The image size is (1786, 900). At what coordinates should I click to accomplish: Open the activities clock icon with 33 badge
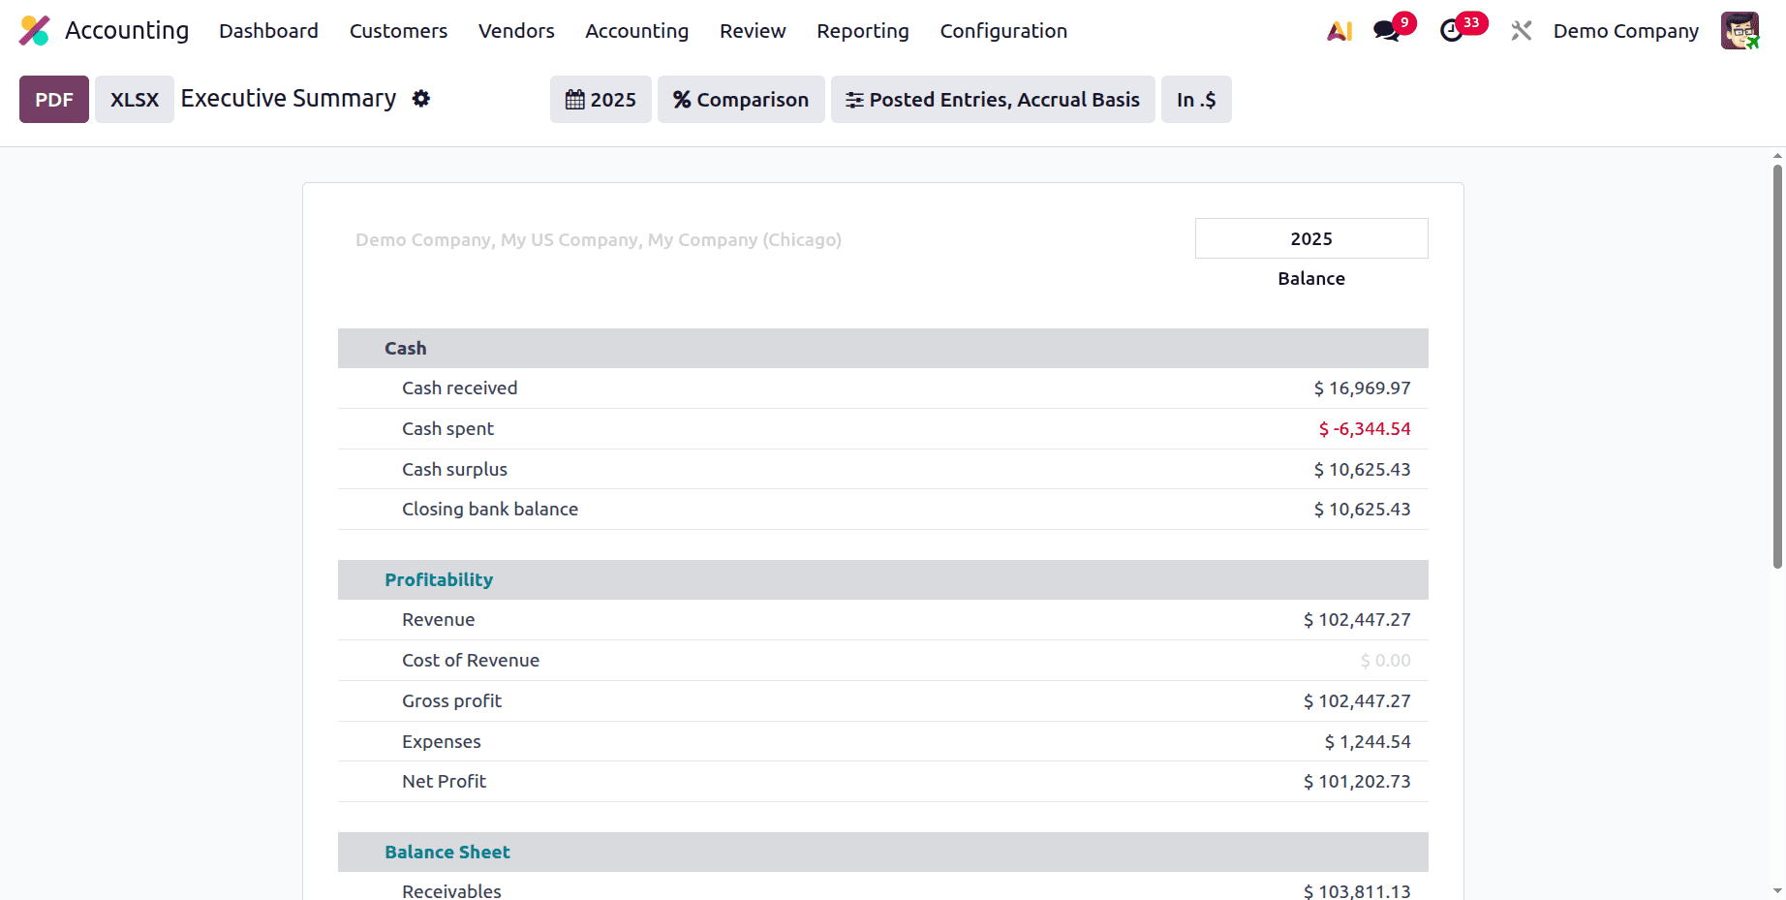(x=1451, y=31)
